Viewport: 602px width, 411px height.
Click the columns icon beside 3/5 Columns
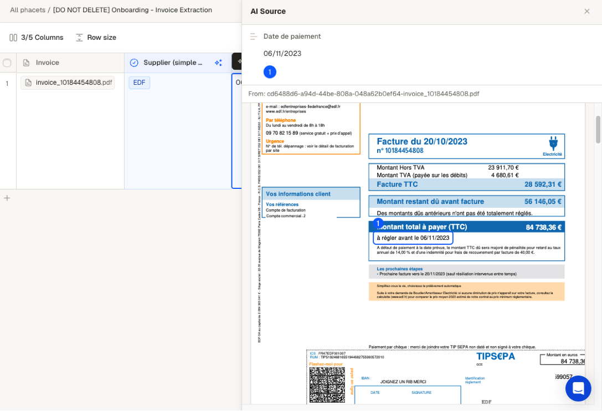point(13,38)
